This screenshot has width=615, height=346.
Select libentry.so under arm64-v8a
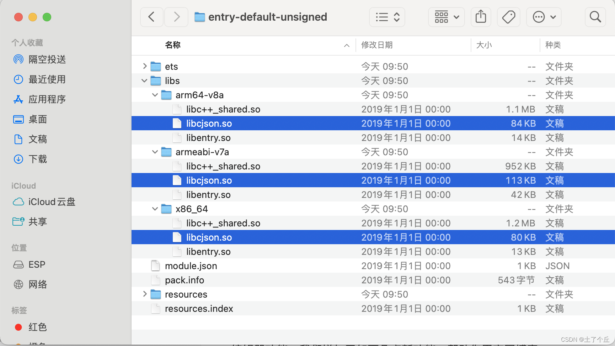coord(373,138)
